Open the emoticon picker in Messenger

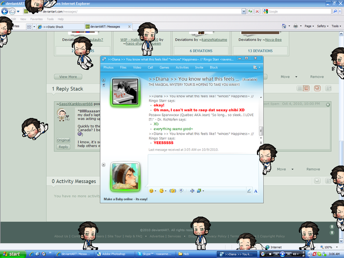pos(151,191)
